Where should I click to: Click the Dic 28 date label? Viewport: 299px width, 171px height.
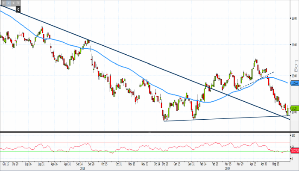tap(165, 164)
